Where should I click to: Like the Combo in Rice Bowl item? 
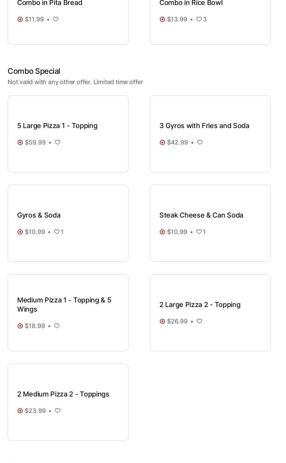pyautogui.click(x=199, y=19)
